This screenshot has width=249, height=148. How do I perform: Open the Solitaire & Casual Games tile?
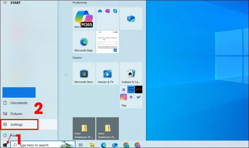[131, 73]
